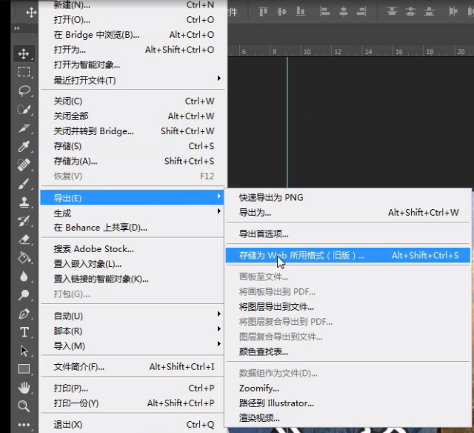This screenshot has height=433, width=474.
Task: Select the Lasso tool
Action: tap(24, 90)
